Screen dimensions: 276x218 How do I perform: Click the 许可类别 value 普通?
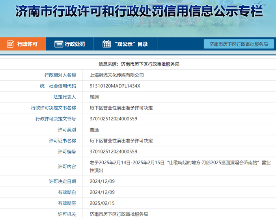pos(94,129)
